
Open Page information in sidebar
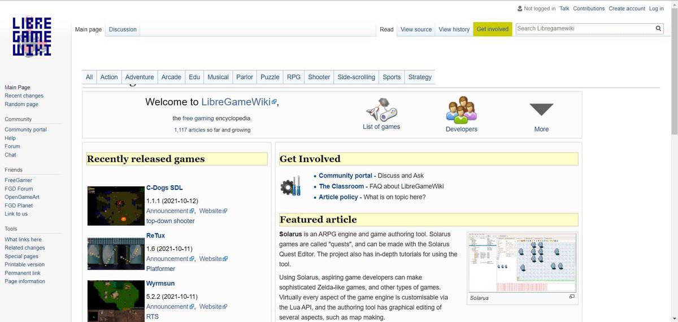[x=25, y=281]
